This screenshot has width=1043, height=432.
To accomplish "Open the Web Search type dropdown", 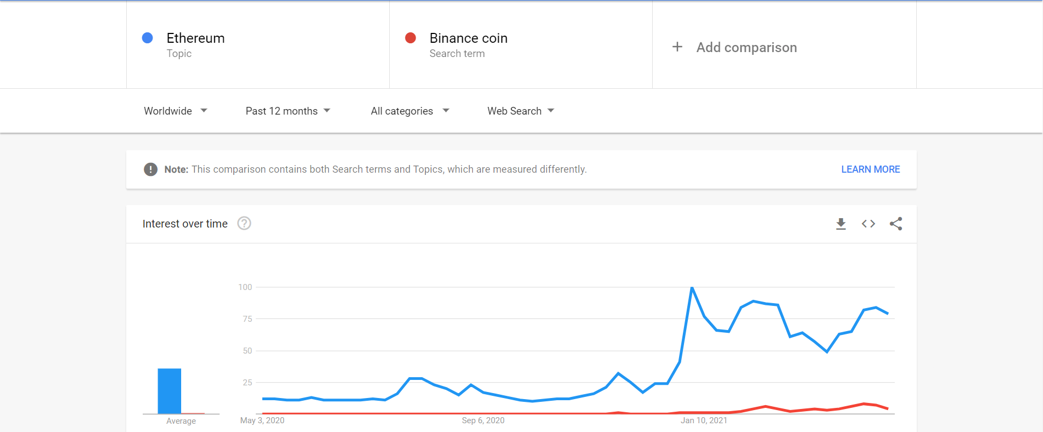I will pyautogui.click(x=521, y=111).
